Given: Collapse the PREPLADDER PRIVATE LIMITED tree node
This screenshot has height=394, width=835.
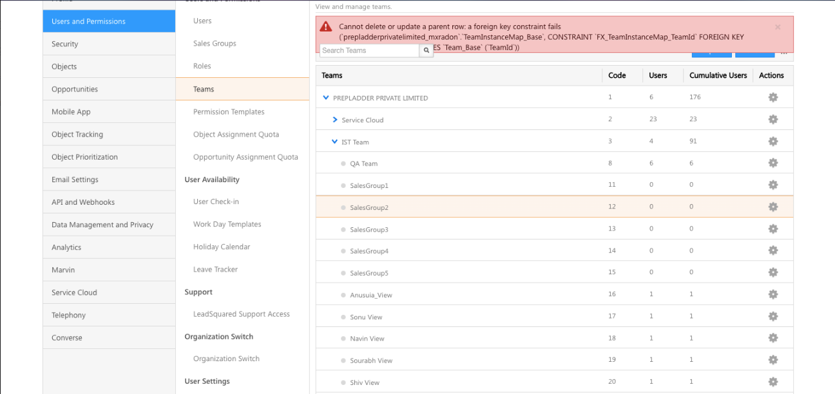Looking at the screenshot, I should (326, 98).
